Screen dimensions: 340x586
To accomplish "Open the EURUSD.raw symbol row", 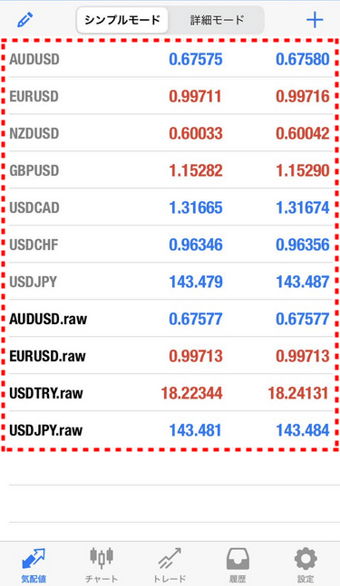I will click(170, 356).
